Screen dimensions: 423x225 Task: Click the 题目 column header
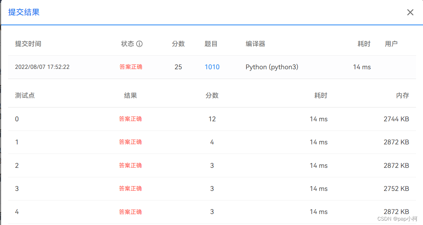coord(212,43)
